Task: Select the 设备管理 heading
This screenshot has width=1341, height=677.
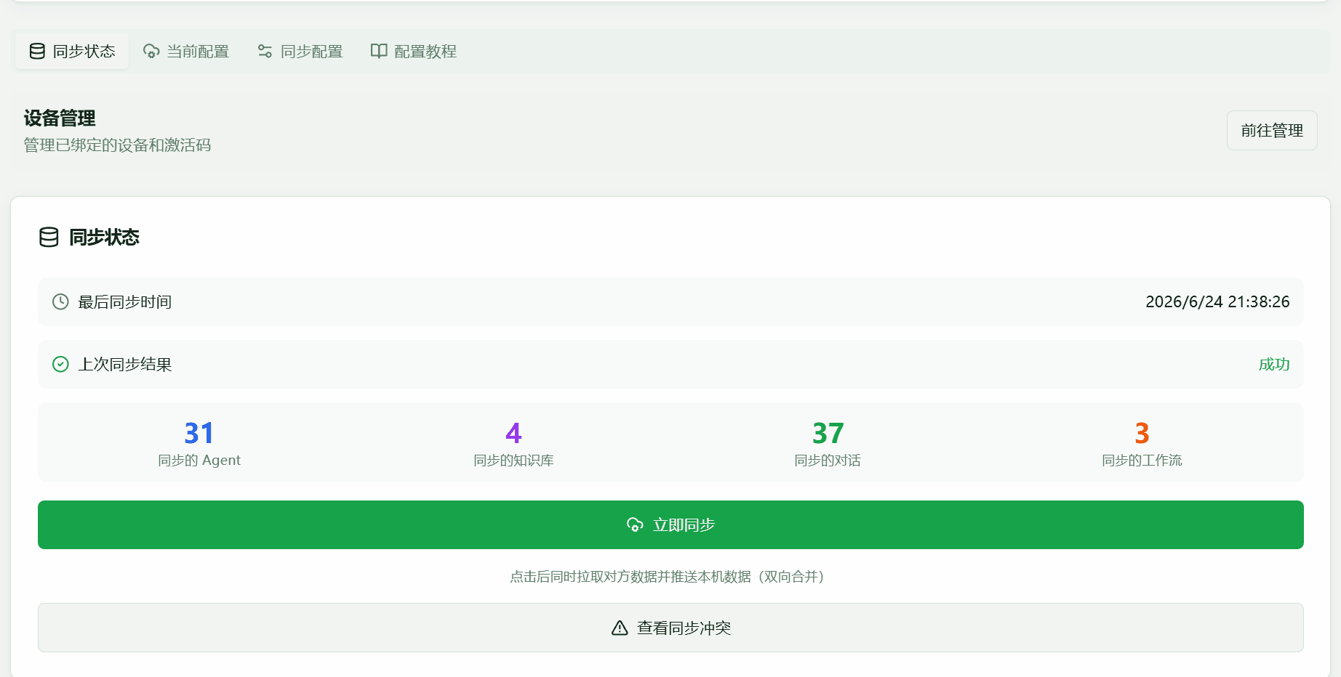Action: click(60, 118)
